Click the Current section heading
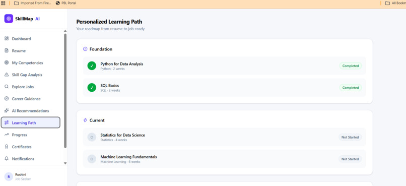Screen dimensions: 406x186 [x=97, y=120]
